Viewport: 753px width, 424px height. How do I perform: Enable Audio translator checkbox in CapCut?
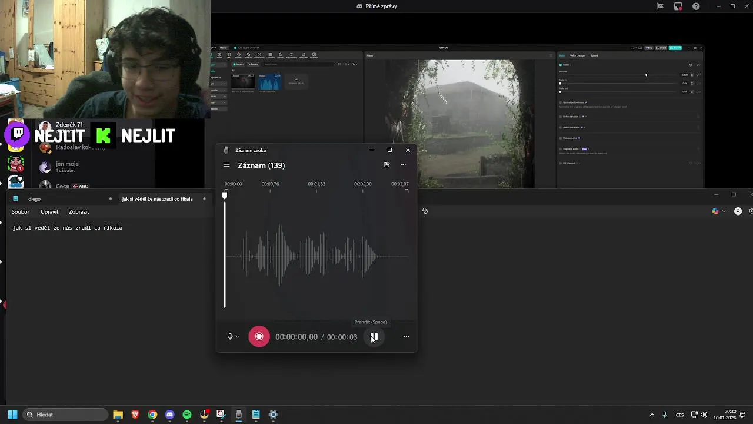pyautogui.click(x=560, y=127)
